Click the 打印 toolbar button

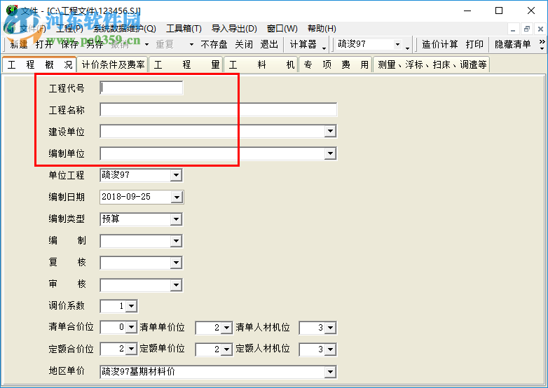tap(474, 44)
